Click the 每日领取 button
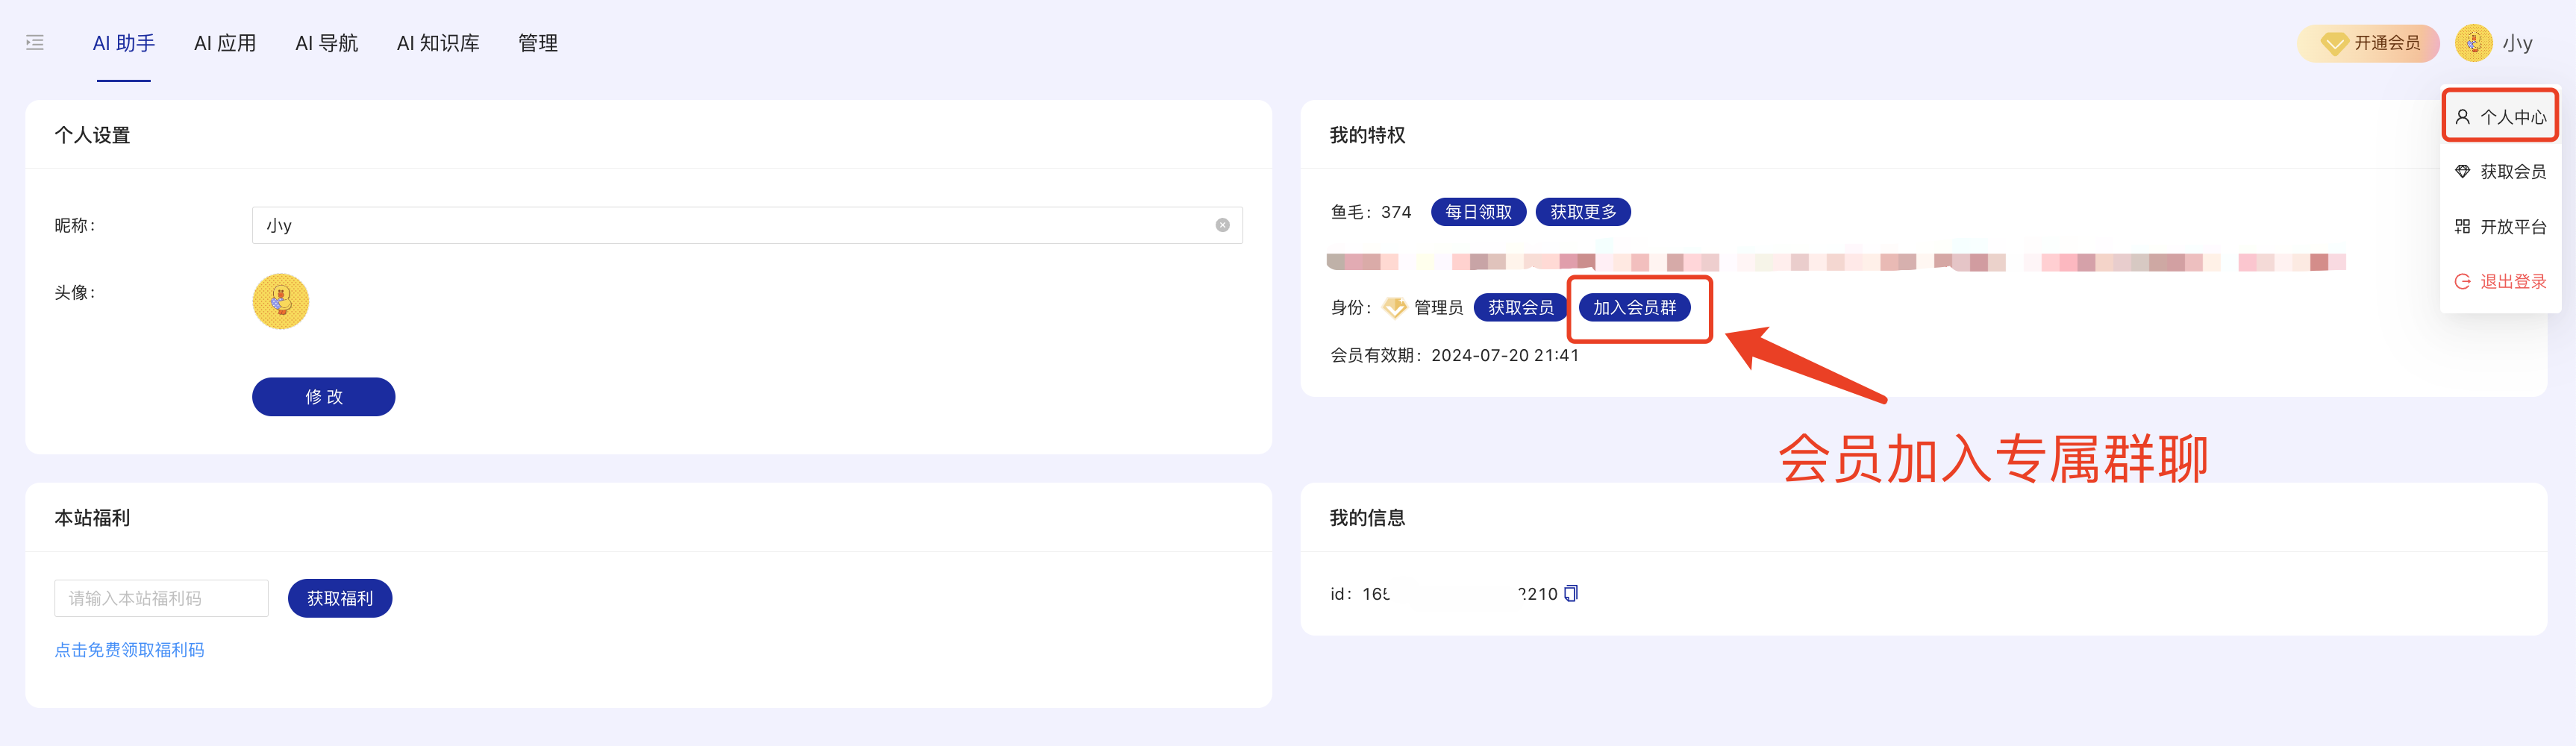2576x746 pixels. tap(1478, 212)
